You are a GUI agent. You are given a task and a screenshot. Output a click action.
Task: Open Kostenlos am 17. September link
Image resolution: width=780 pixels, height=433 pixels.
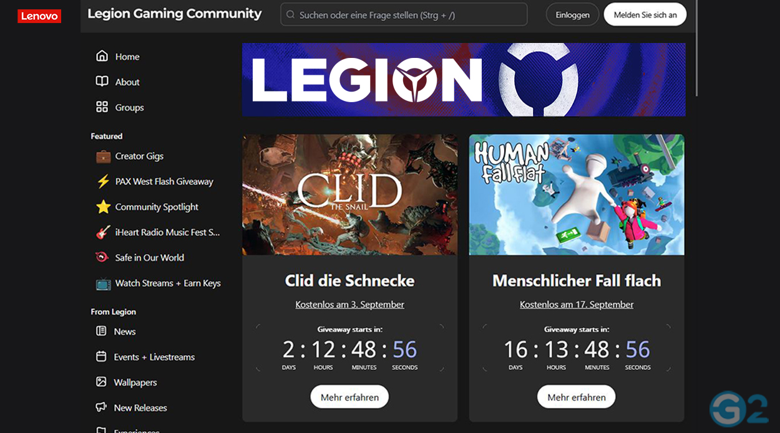pyautogui.click(x=577, y=305)
